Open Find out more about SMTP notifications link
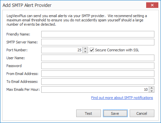 [122, 98]
